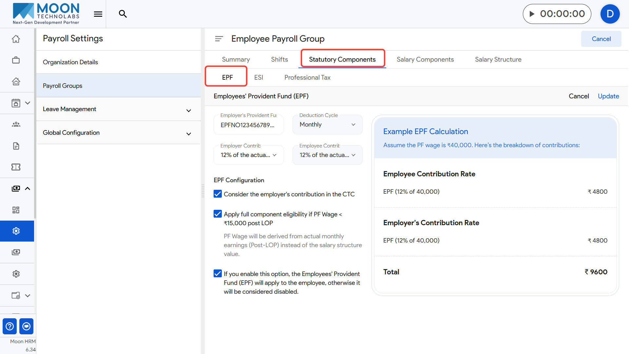Click the help question mark button
629x354 pixels.
pyautogui.click(x=10, y=326)
